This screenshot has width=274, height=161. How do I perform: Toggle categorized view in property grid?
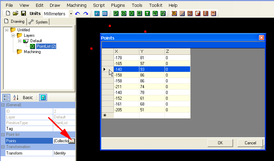6,98
